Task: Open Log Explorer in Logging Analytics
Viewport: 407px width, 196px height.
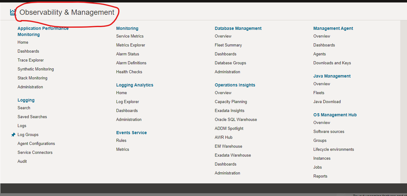Action: pos(127,102)
